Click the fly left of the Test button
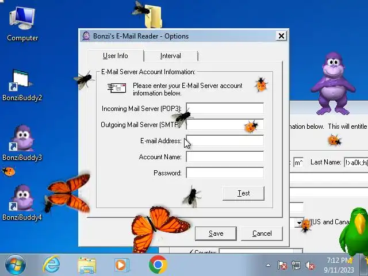Screen dimensions: 368x276 click(193, 197)
